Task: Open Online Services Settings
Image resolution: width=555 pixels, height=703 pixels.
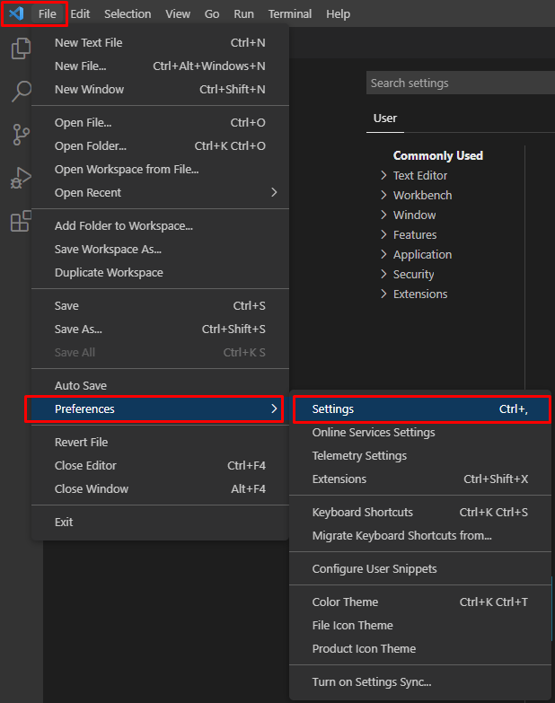Action: [x=420, y=432]
